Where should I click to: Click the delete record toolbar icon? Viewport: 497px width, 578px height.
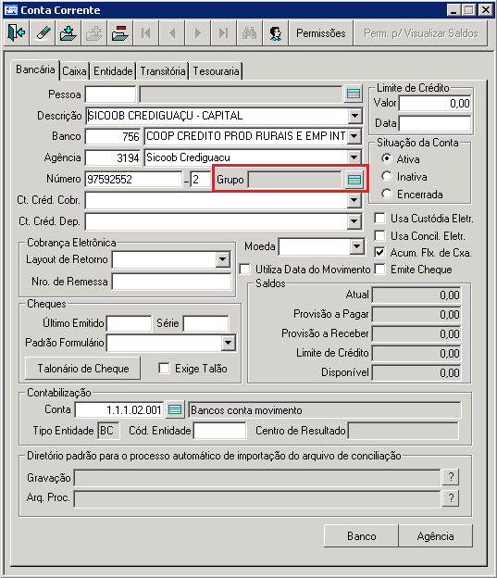pos(120,33)
